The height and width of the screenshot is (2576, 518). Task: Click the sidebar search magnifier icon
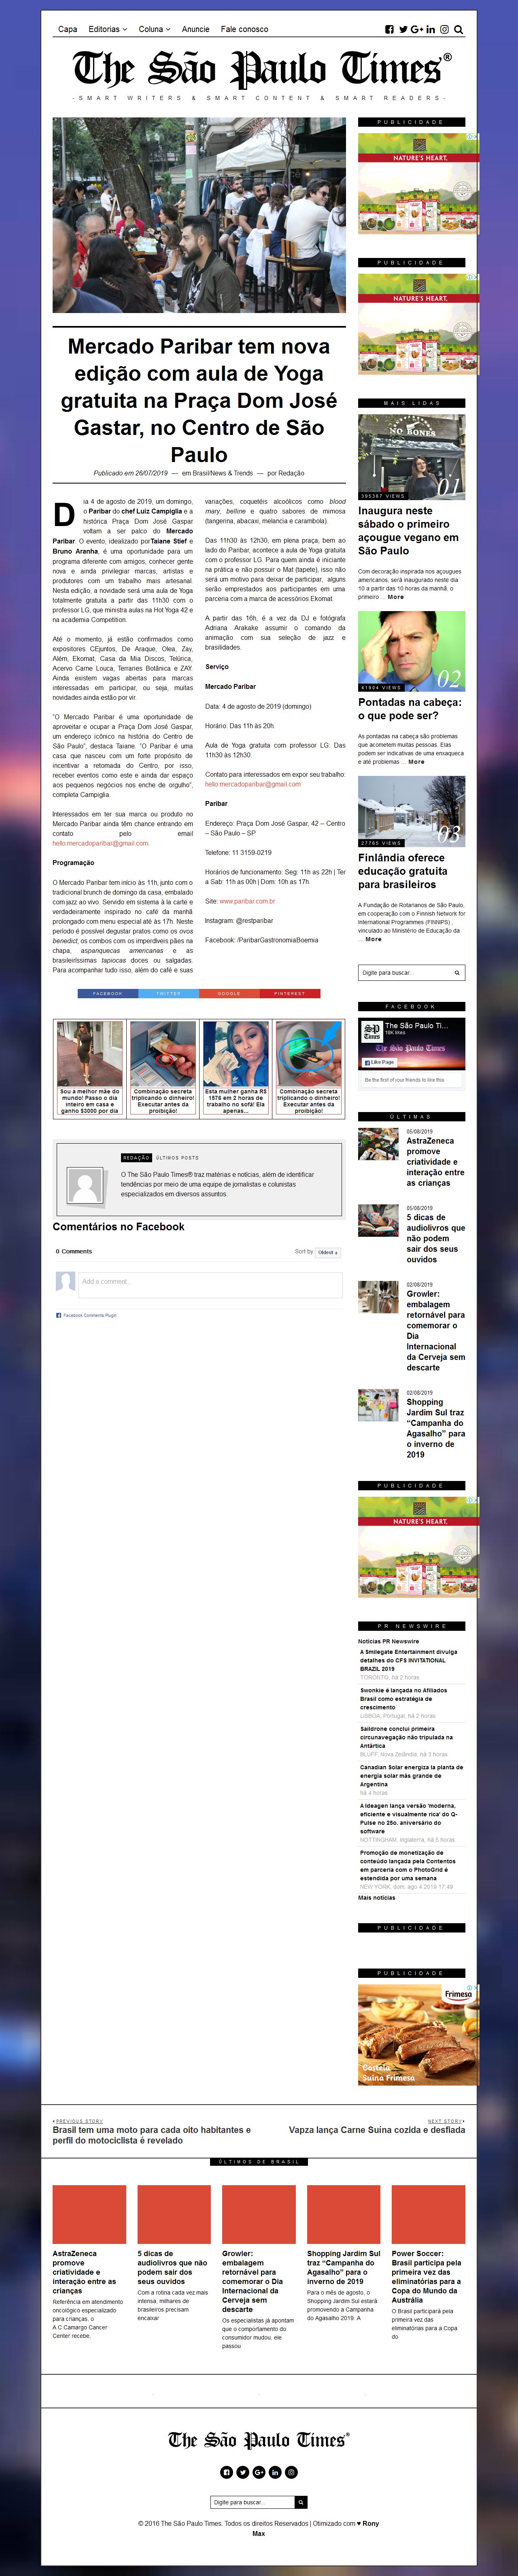point(457,972)
